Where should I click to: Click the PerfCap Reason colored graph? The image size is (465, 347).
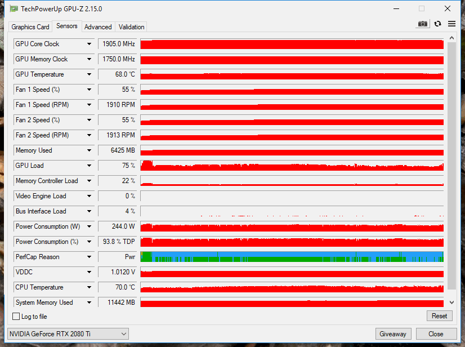click(x=292, y=257)
